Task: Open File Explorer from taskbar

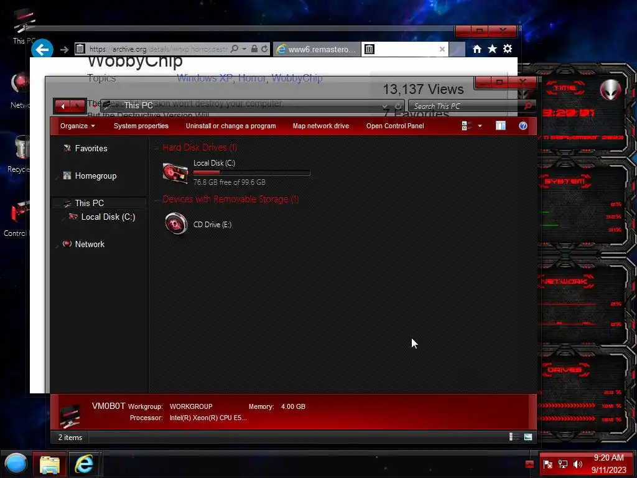Action: (50, 464)
